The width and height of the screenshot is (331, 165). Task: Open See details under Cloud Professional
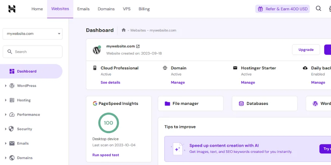click(110, 82)
